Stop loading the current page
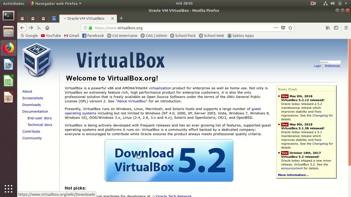 pyautogui.click(x=39, y=28)
